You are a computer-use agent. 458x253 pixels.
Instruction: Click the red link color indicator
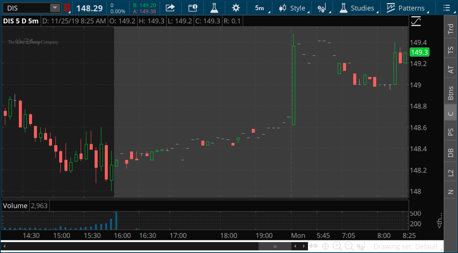pyautogui.click(x=67, y=8)
